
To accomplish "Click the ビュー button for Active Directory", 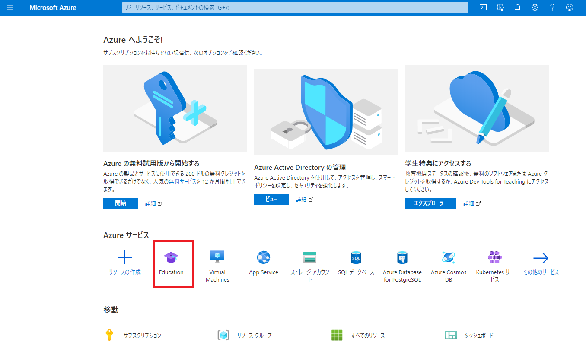I will [271, 200].
